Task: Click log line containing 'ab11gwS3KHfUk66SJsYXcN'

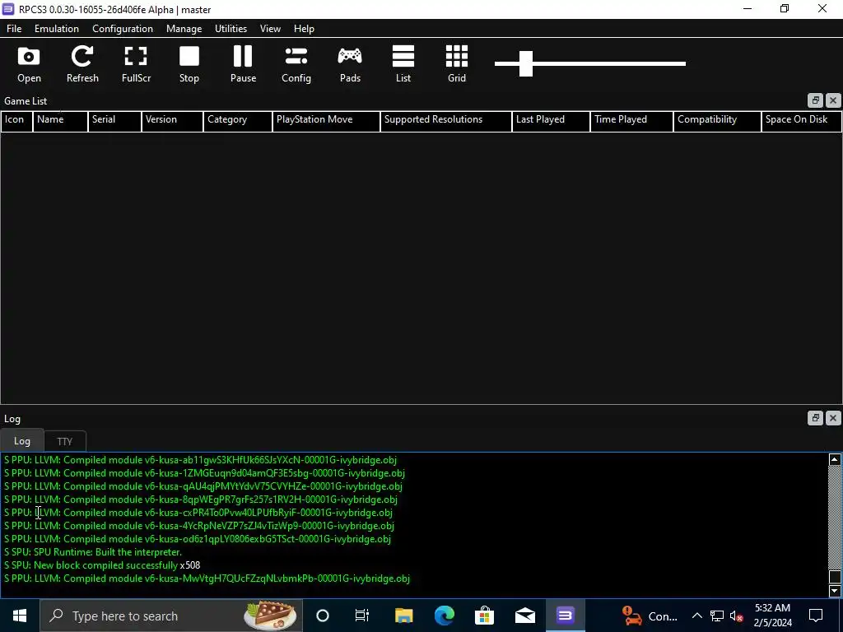Action: [x=201, y=460]
